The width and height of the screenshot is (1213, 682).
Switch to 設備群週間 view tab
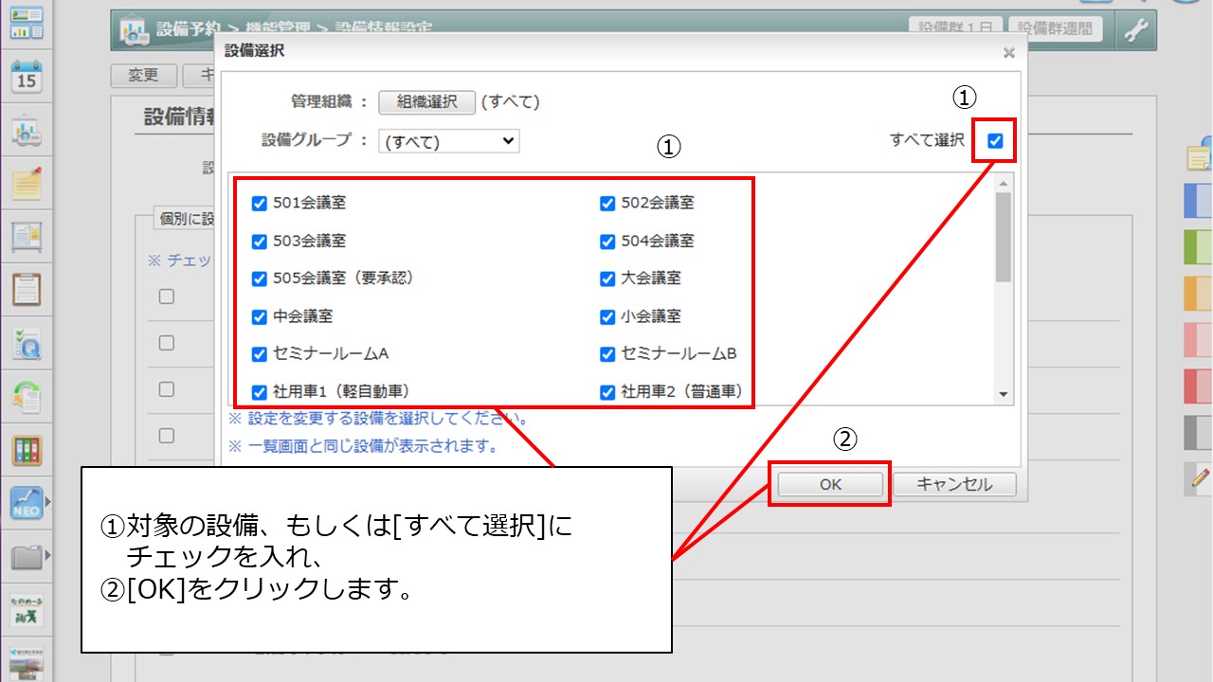(1056, 29)
